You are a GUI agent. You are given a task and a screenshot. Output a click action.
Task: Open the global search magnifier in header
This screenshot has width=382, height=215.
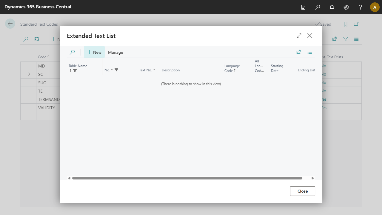pyautogui.click(x=318, y=7)
